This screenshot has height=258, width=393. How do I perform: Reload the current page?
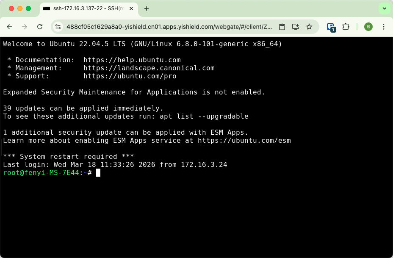point(40,27)
